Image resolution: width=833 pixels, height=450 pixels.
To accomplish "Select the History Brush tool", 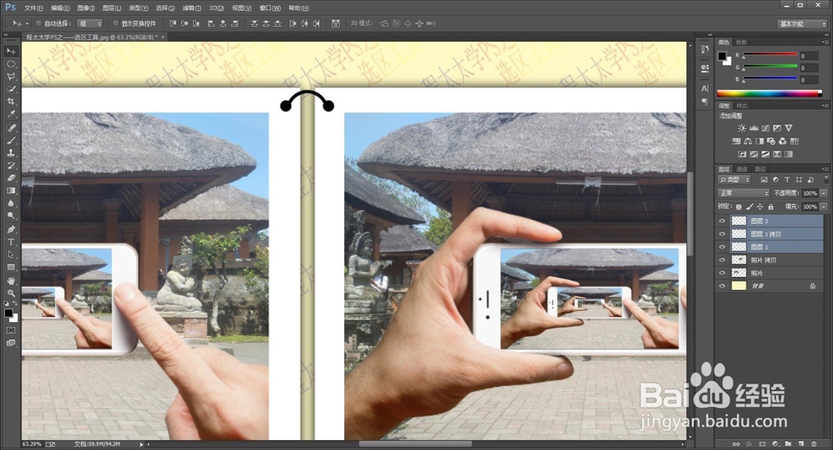I will point(11,166).
